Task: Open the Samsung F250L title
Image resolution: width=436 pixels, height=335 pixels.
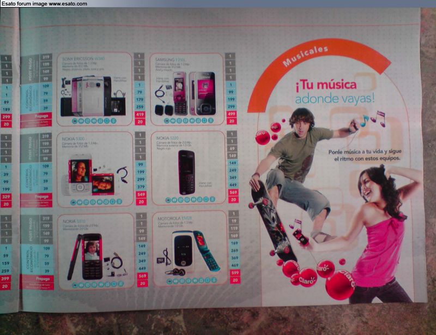Action: pyautogui.click(x=171, y=59)
